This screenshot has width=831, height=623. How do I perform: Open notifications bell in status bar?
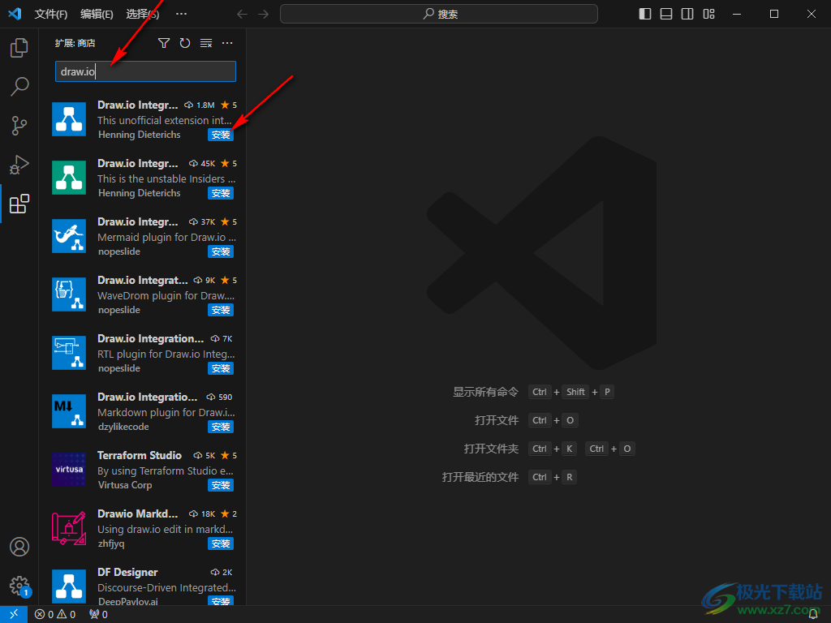[813, 614]
